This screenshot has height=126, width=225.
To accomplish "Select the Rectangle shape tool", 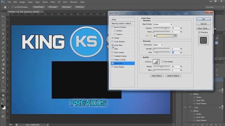I will point(3,91).
